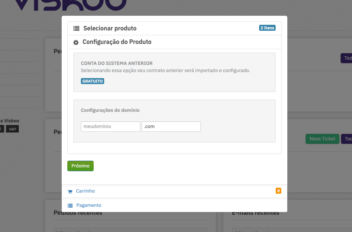Click the sair button in sidebar
The image size is (352, 232).
12,129
